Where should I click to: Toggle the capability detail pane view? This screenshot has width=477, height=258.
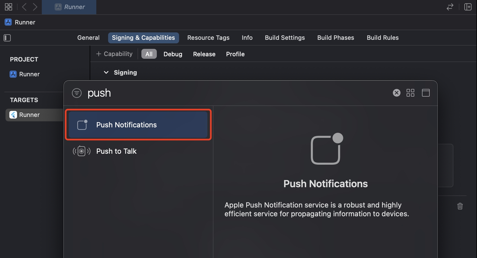pyautogui.click(x=426, y=93)
